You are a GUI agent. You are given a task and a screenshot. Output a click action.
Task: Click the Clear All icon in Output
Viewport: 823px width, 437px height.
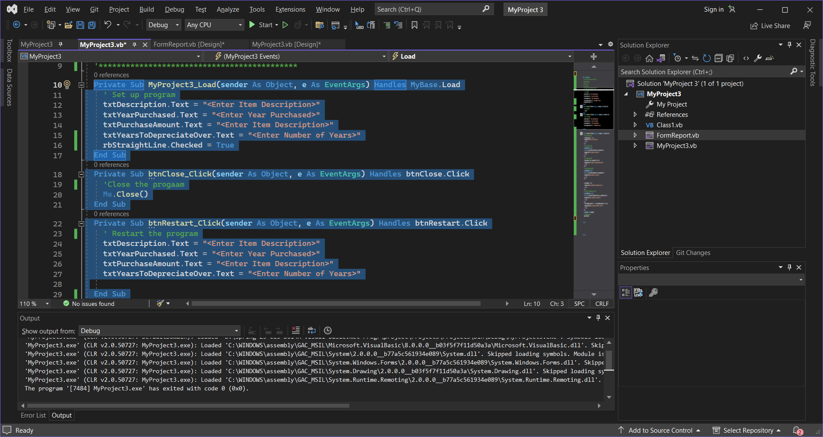(296, 330)
